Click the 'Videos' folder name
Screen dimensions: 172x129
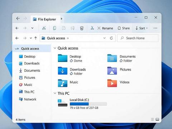tap(125, 82)
